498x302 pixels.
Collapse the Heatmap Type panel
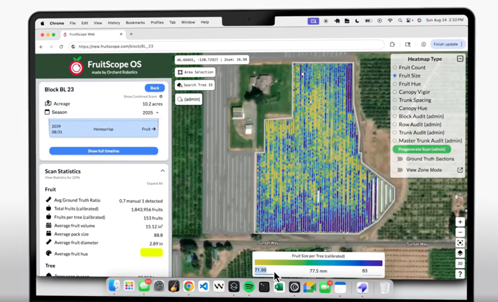460,59
